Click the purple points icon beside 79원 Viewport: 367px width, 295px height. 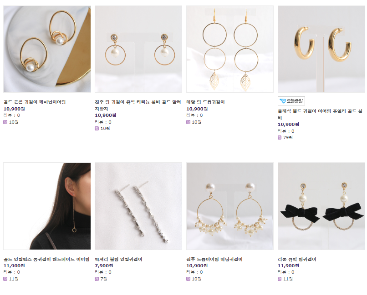[280, 138]
